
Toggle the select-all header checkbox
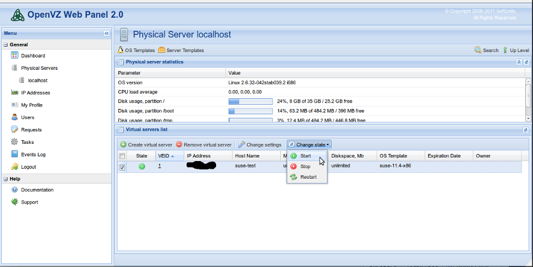tap(122, 156)
